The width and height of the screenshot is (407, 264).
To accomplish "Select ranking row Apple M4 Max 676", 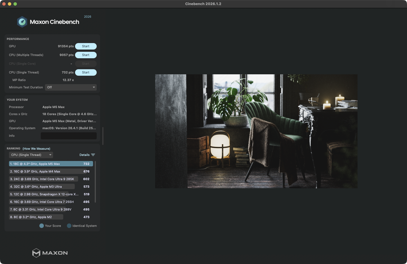I will coord(51,171).
